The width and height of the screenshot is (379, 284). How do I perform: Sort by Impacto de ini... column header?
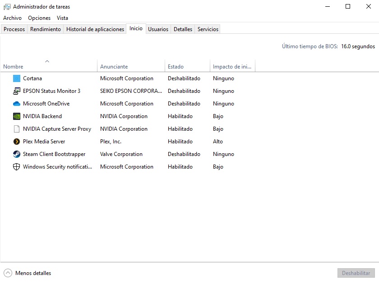(232, 67)
